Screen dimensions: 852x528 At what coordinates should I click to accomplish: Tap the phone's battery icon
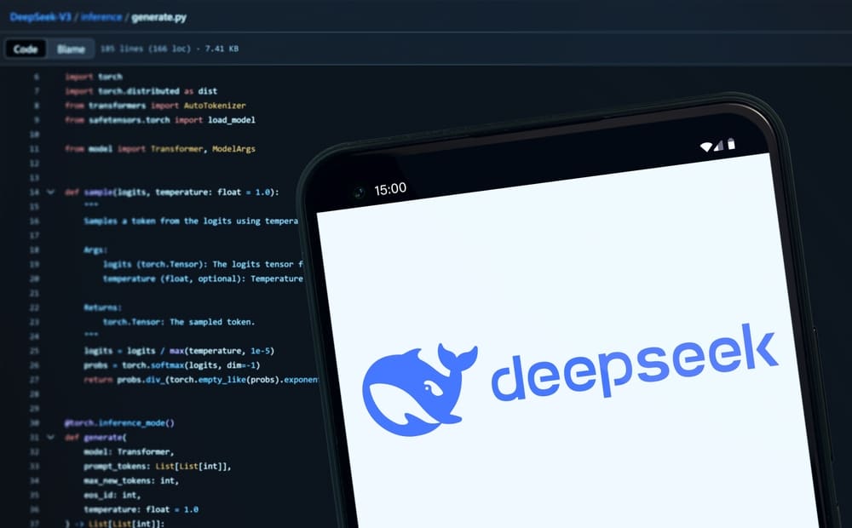[x=731, y=143]
